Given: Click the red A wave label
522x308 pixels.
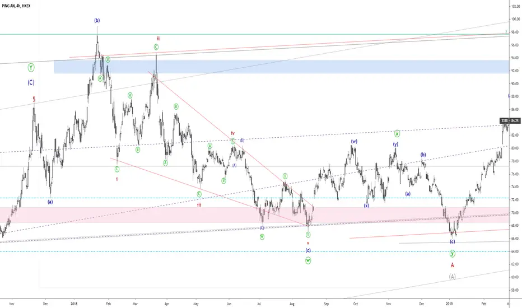Looking at the screenshot, I should pyautogui.click(x=453, y=265).
